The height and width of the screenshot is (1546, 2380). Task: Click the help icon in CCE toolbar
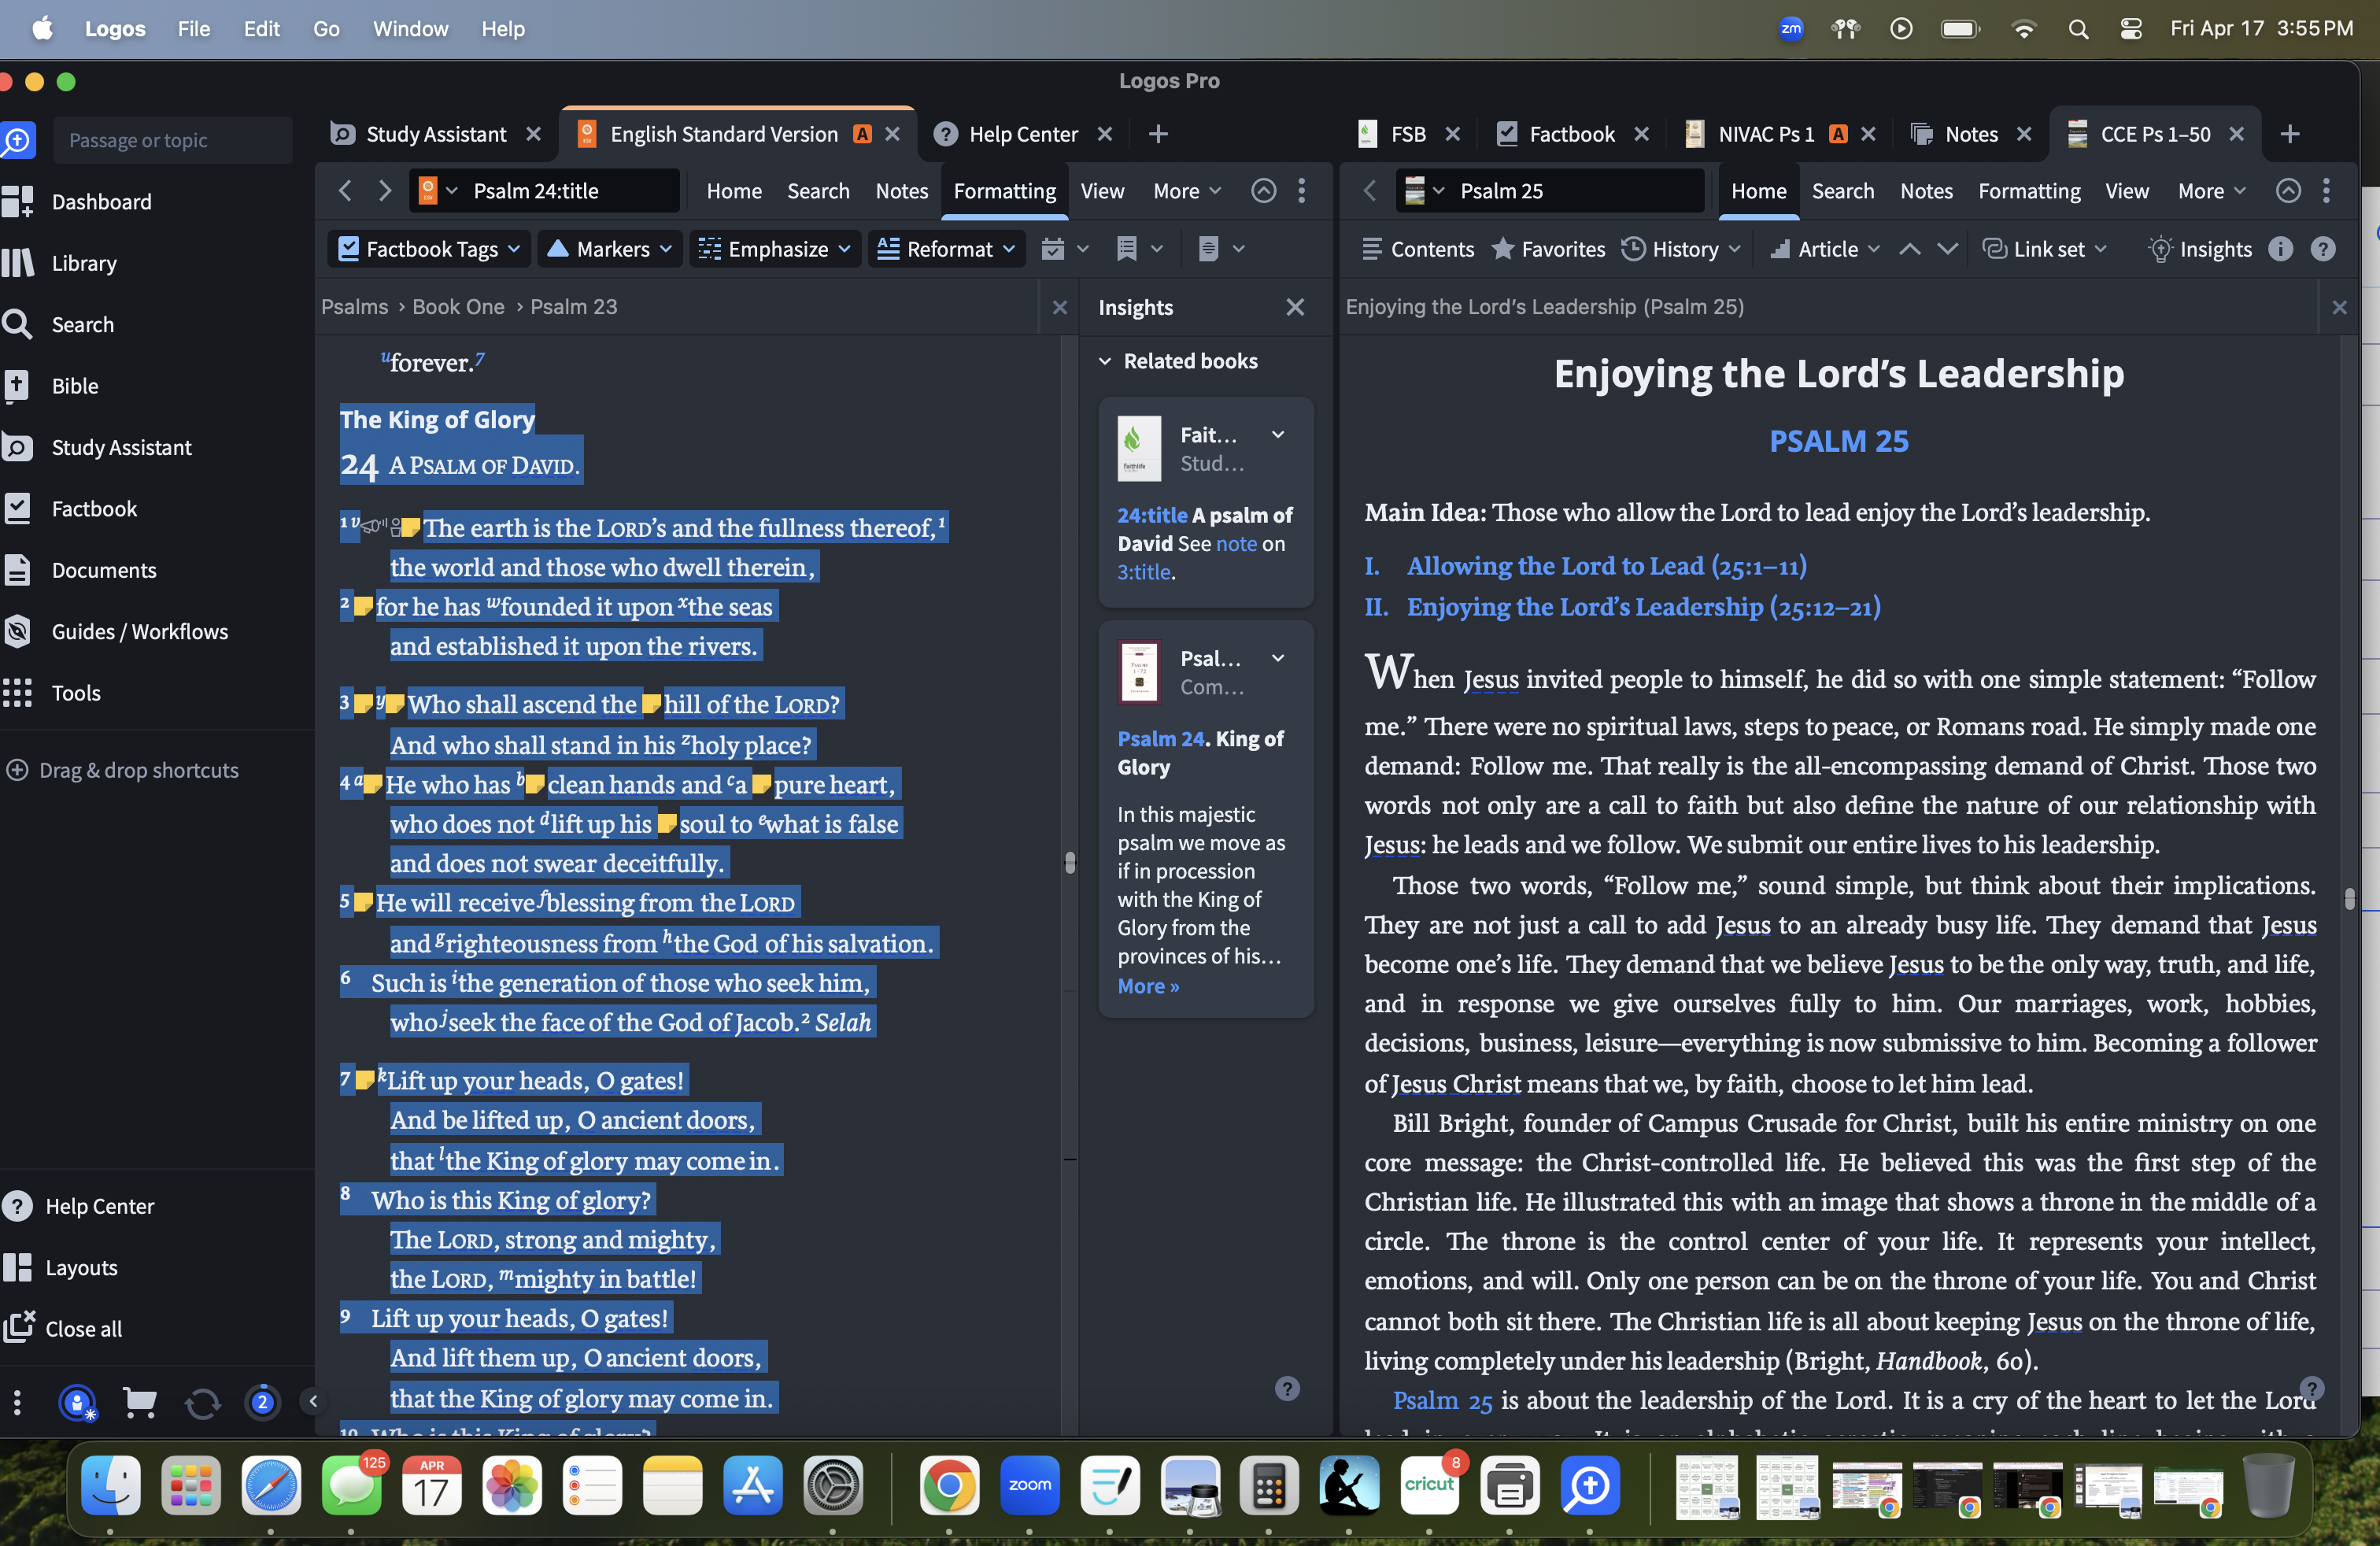[x=2324, y=249]
